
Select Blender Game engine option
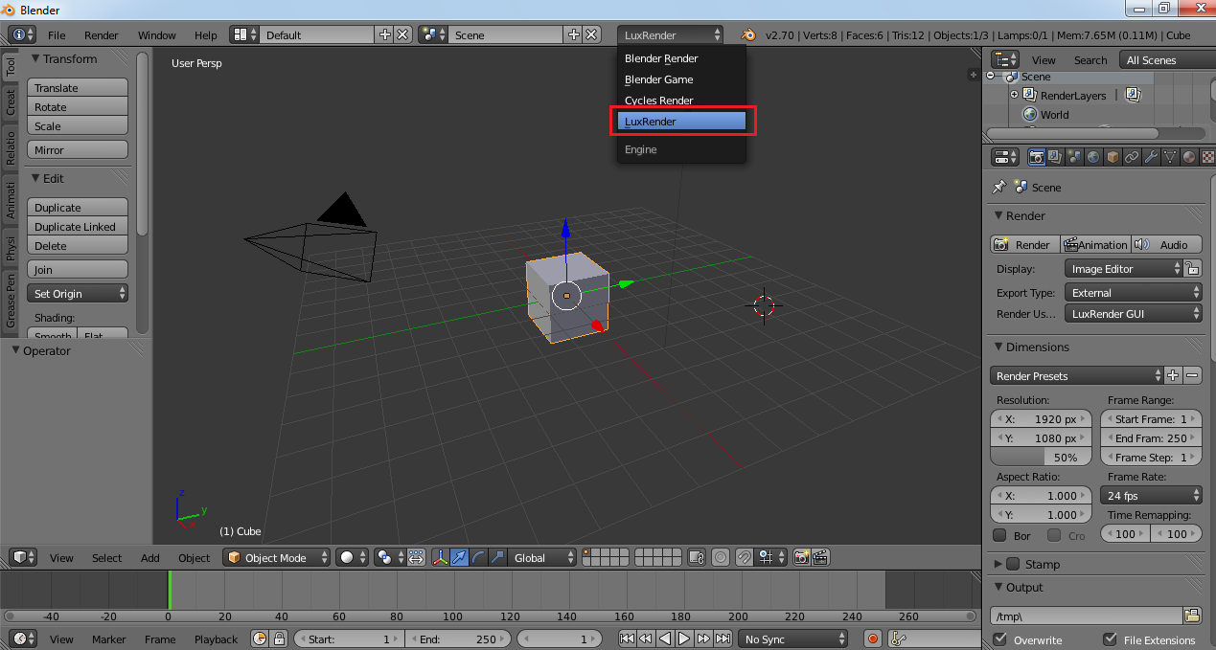tap(681, 79)
